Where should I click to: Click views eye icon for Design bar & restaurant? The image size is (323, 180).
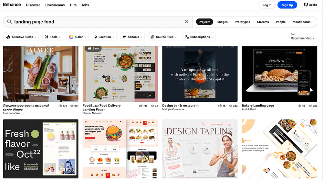[231, 106]
